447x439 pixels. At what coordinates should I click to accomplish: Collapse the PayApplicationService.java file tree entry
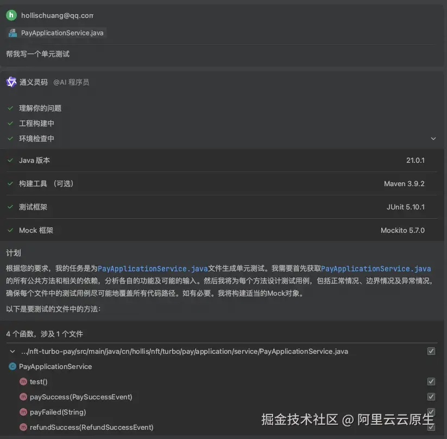[x=12, y=351]
